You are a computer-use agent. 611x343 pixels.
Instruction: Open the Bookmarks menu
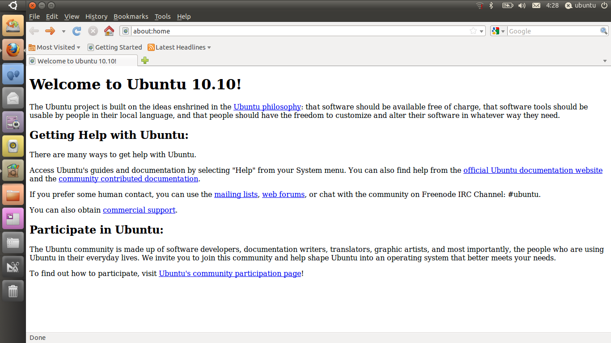(x=131, y=17)
